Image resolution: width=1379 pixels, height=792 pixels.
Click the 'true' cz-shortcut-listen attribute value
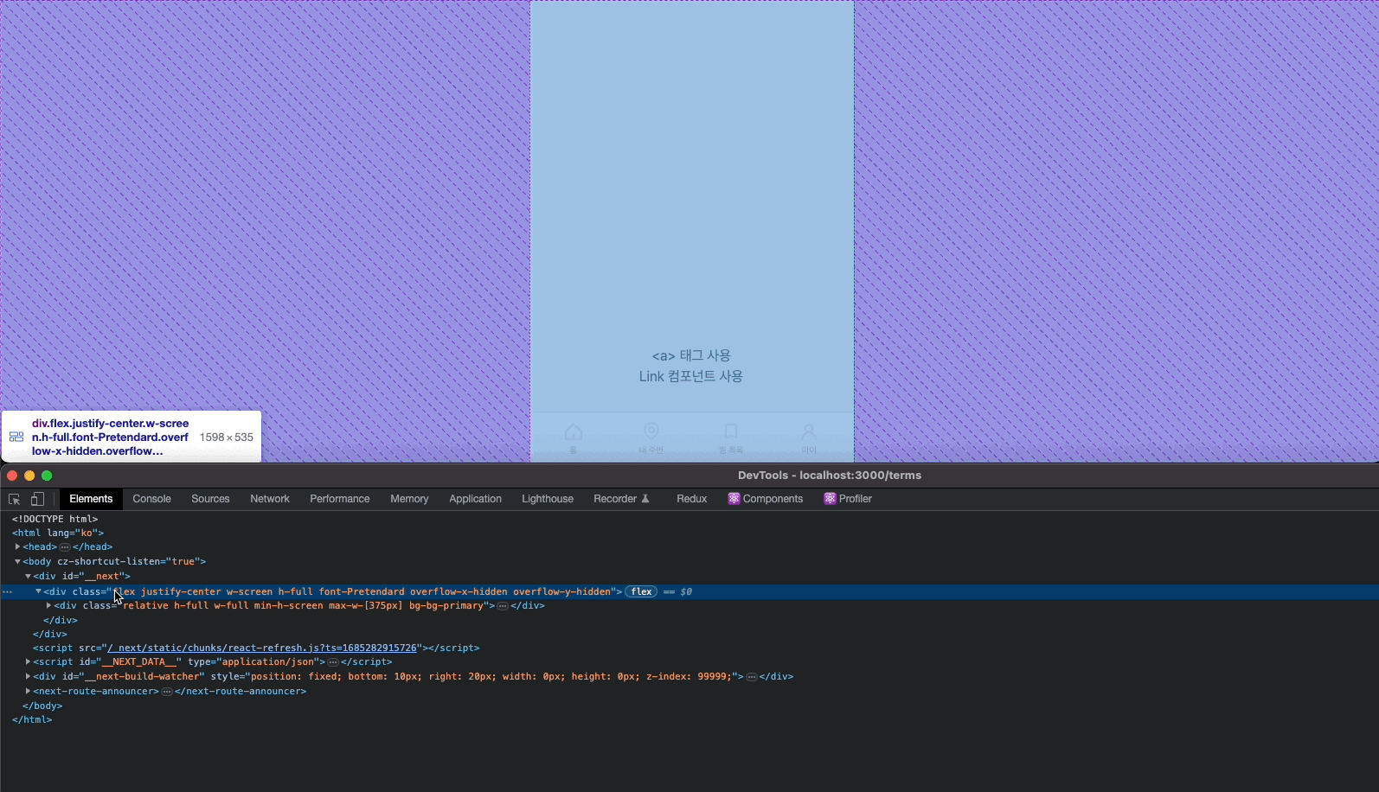(182, 561)
